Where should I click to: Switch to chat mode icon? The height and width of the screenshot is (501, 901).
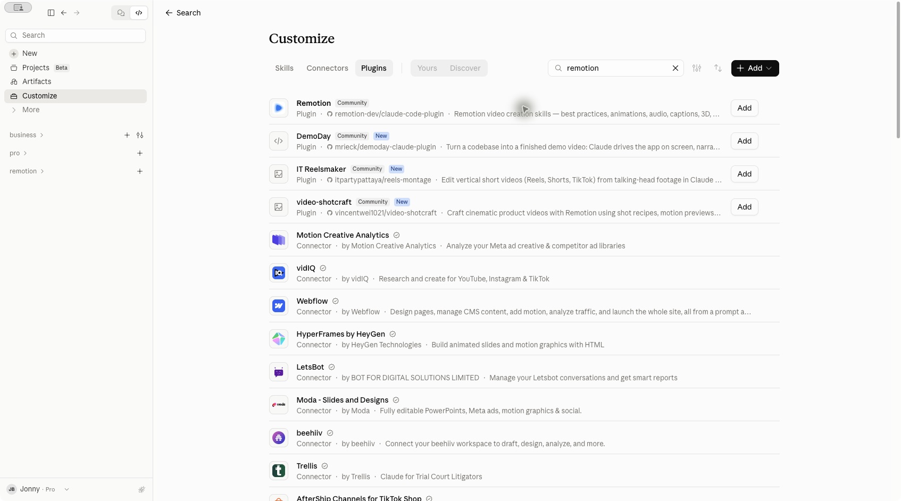(x=121, y=13)
